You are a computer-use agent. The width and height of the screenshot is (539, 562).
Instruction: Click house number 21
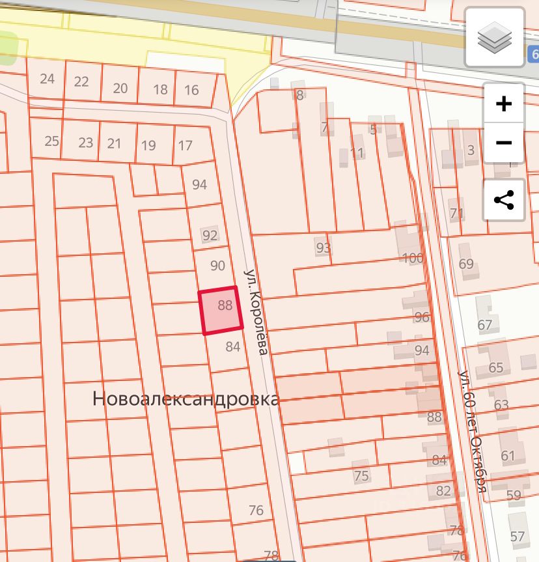pyautogui.click(x=114, y=143)
